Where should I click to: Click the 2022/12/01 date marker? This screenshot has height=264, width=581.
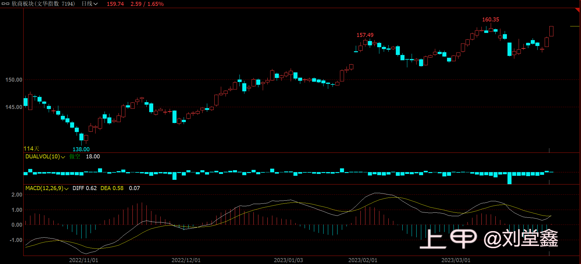(186, 260)
